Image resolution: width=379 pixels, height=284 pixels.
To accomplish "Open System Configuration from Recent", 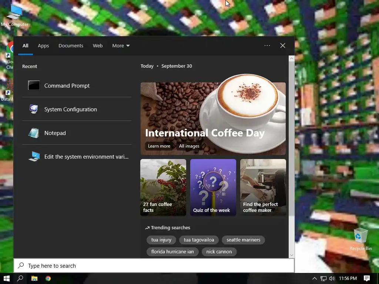I will (77, 109).
